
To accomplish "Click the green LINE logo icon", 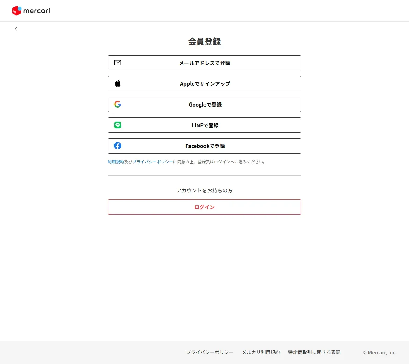I will pyautogui.click(x=118, y=125).
